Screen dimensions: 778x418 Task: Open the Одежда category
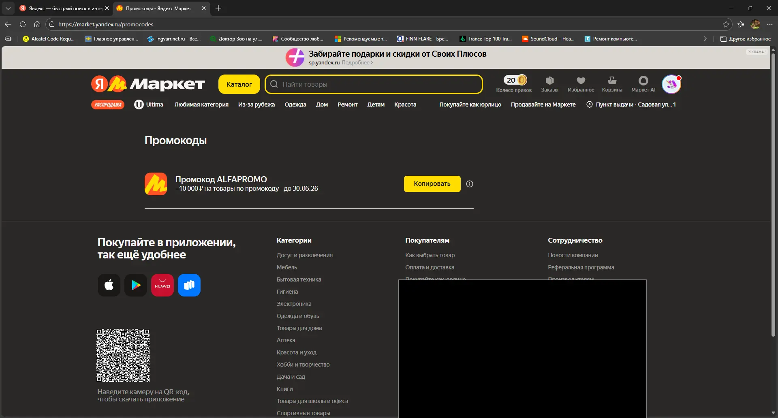[295, 104]
